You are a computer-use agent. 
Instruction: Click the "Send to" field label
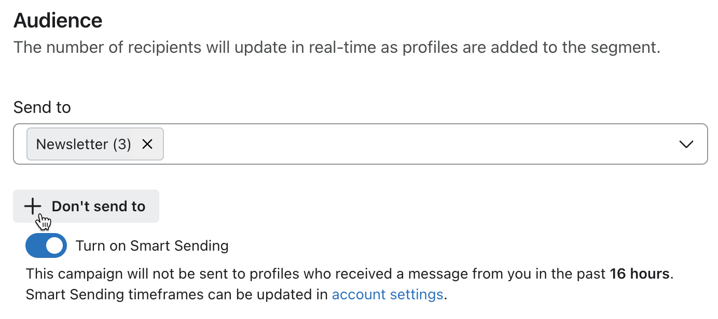coord(42,108)
